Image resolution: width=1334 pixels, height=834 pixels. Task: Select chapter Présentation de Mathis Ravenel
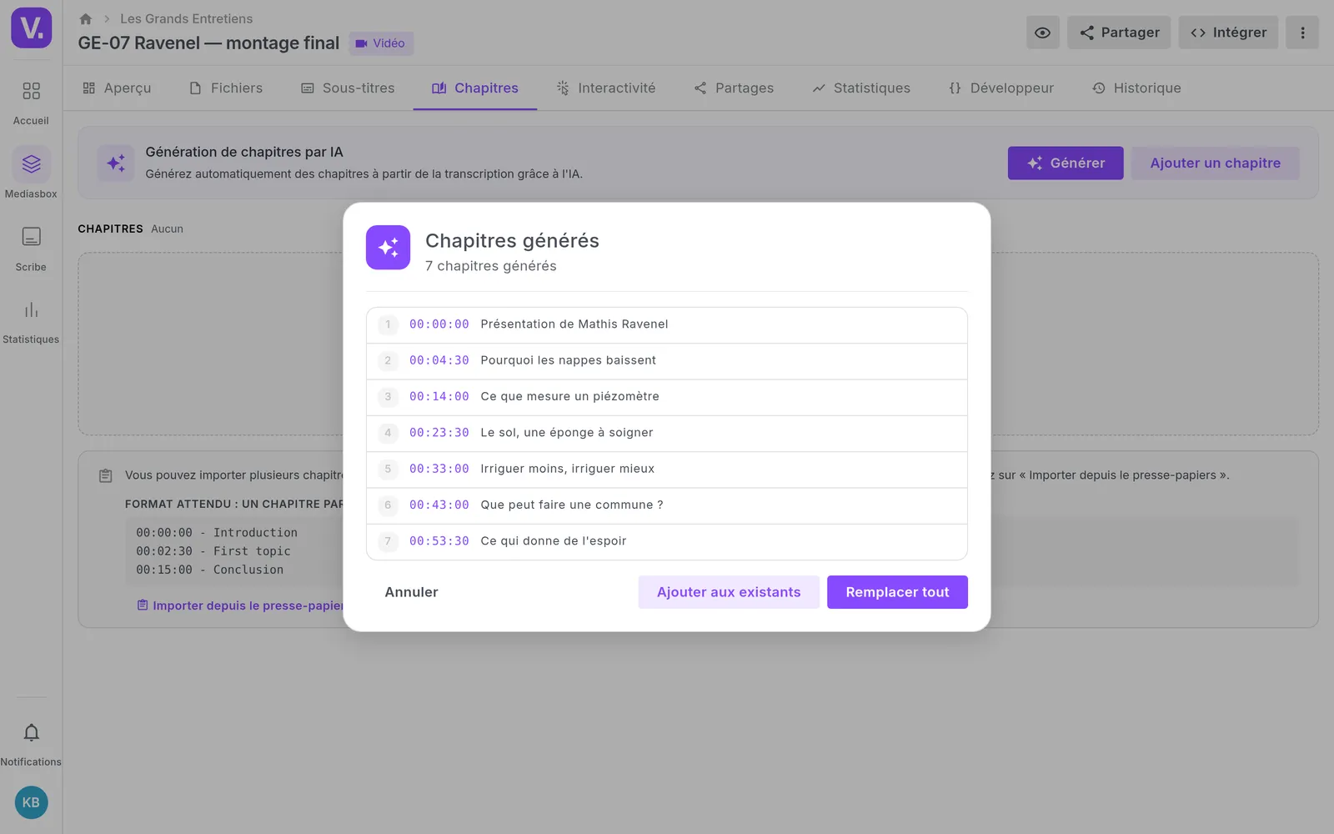click(x=667, y=324)
